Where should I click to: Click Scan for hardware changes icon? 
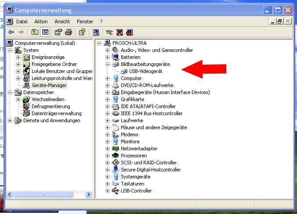coord(96,32)
